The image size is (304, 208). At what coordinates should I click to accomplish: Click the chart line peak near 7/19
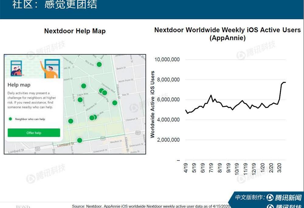pyautogui.click(x=211, y=95)
